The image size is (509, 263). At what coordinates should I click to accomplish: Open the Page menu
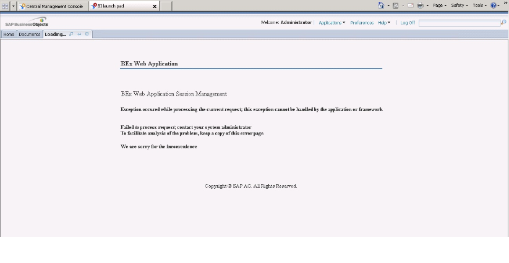point(440,5)
